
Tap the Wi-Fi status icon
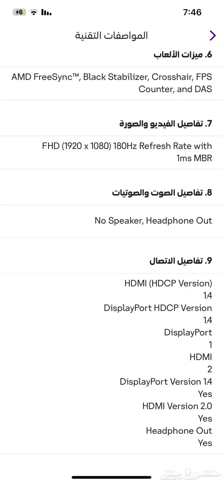[x=33, y=12]
